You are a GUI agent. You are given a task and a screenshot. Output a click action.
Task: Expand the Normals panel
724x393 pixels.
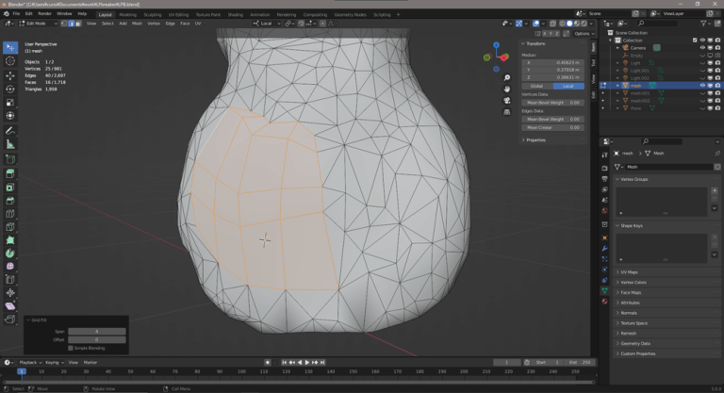(629, 313)
